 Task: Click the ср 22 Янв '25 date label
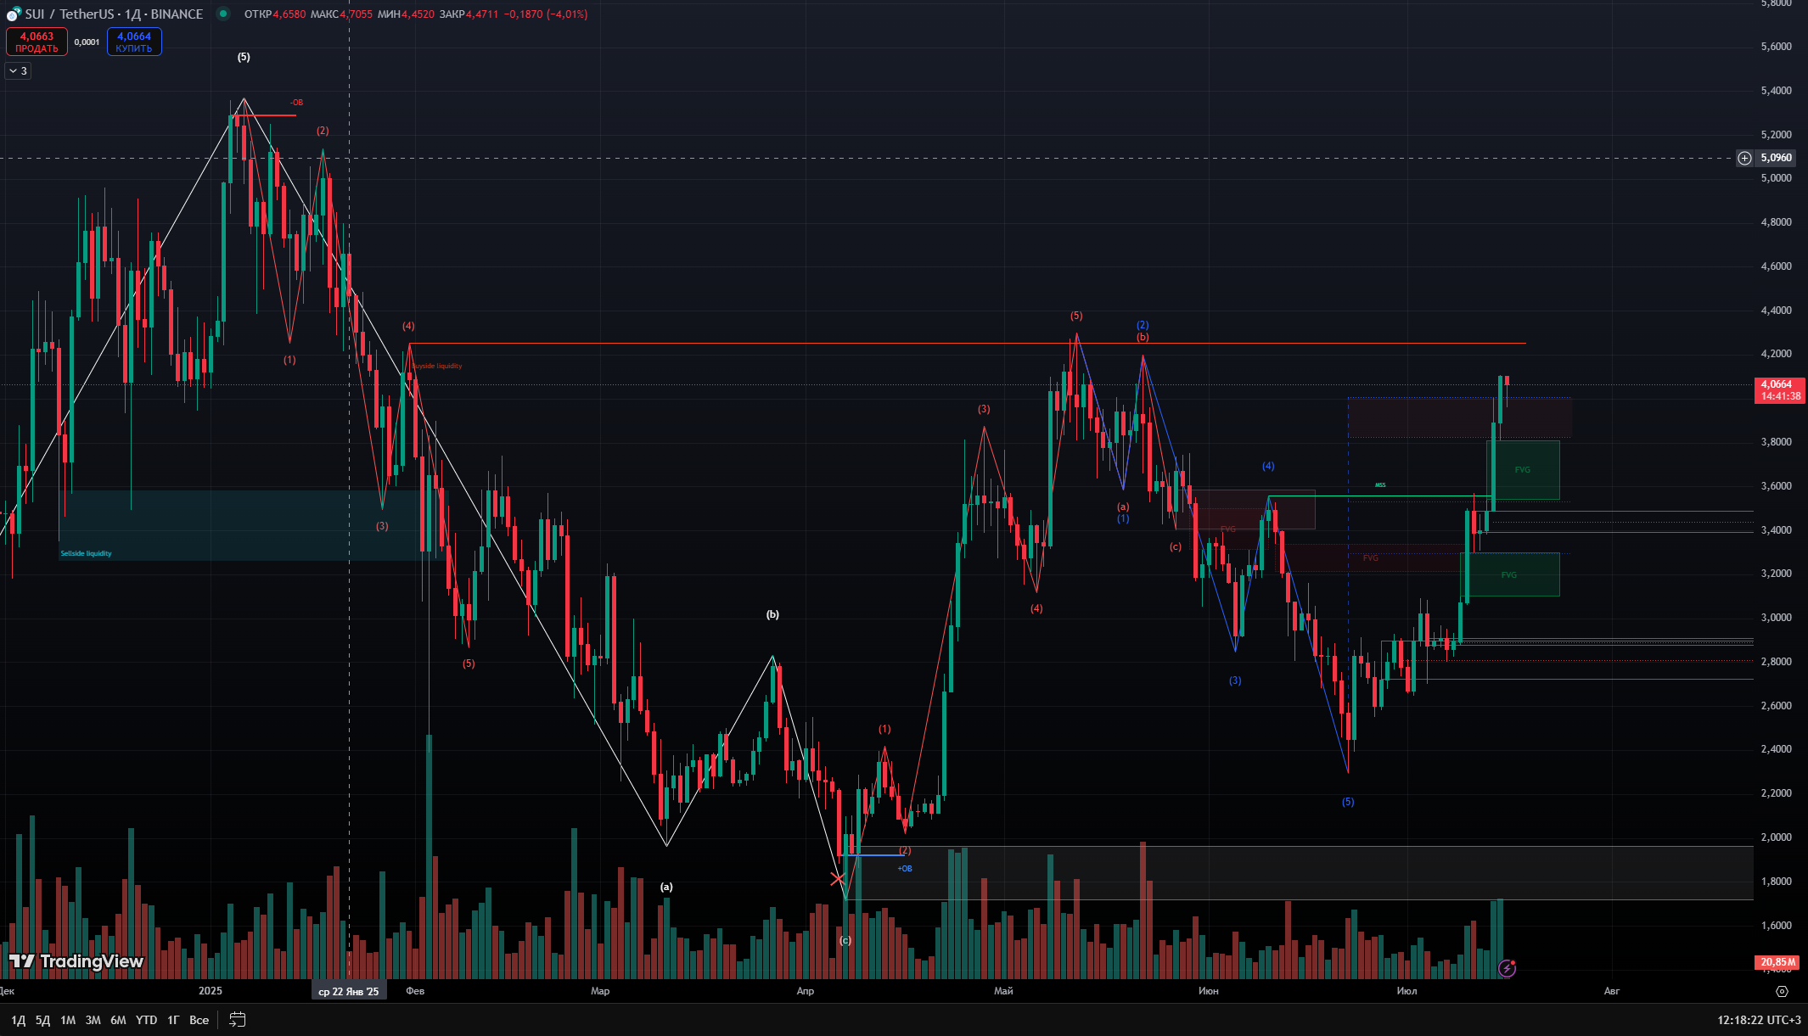click(x=349, y=991)
